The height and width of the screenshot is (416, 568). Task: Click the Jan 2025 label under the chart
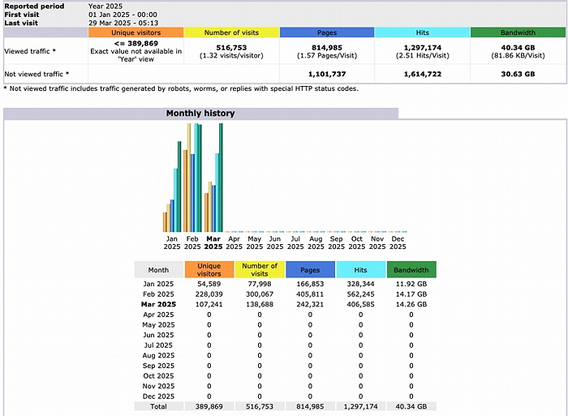tap(172, 243)
